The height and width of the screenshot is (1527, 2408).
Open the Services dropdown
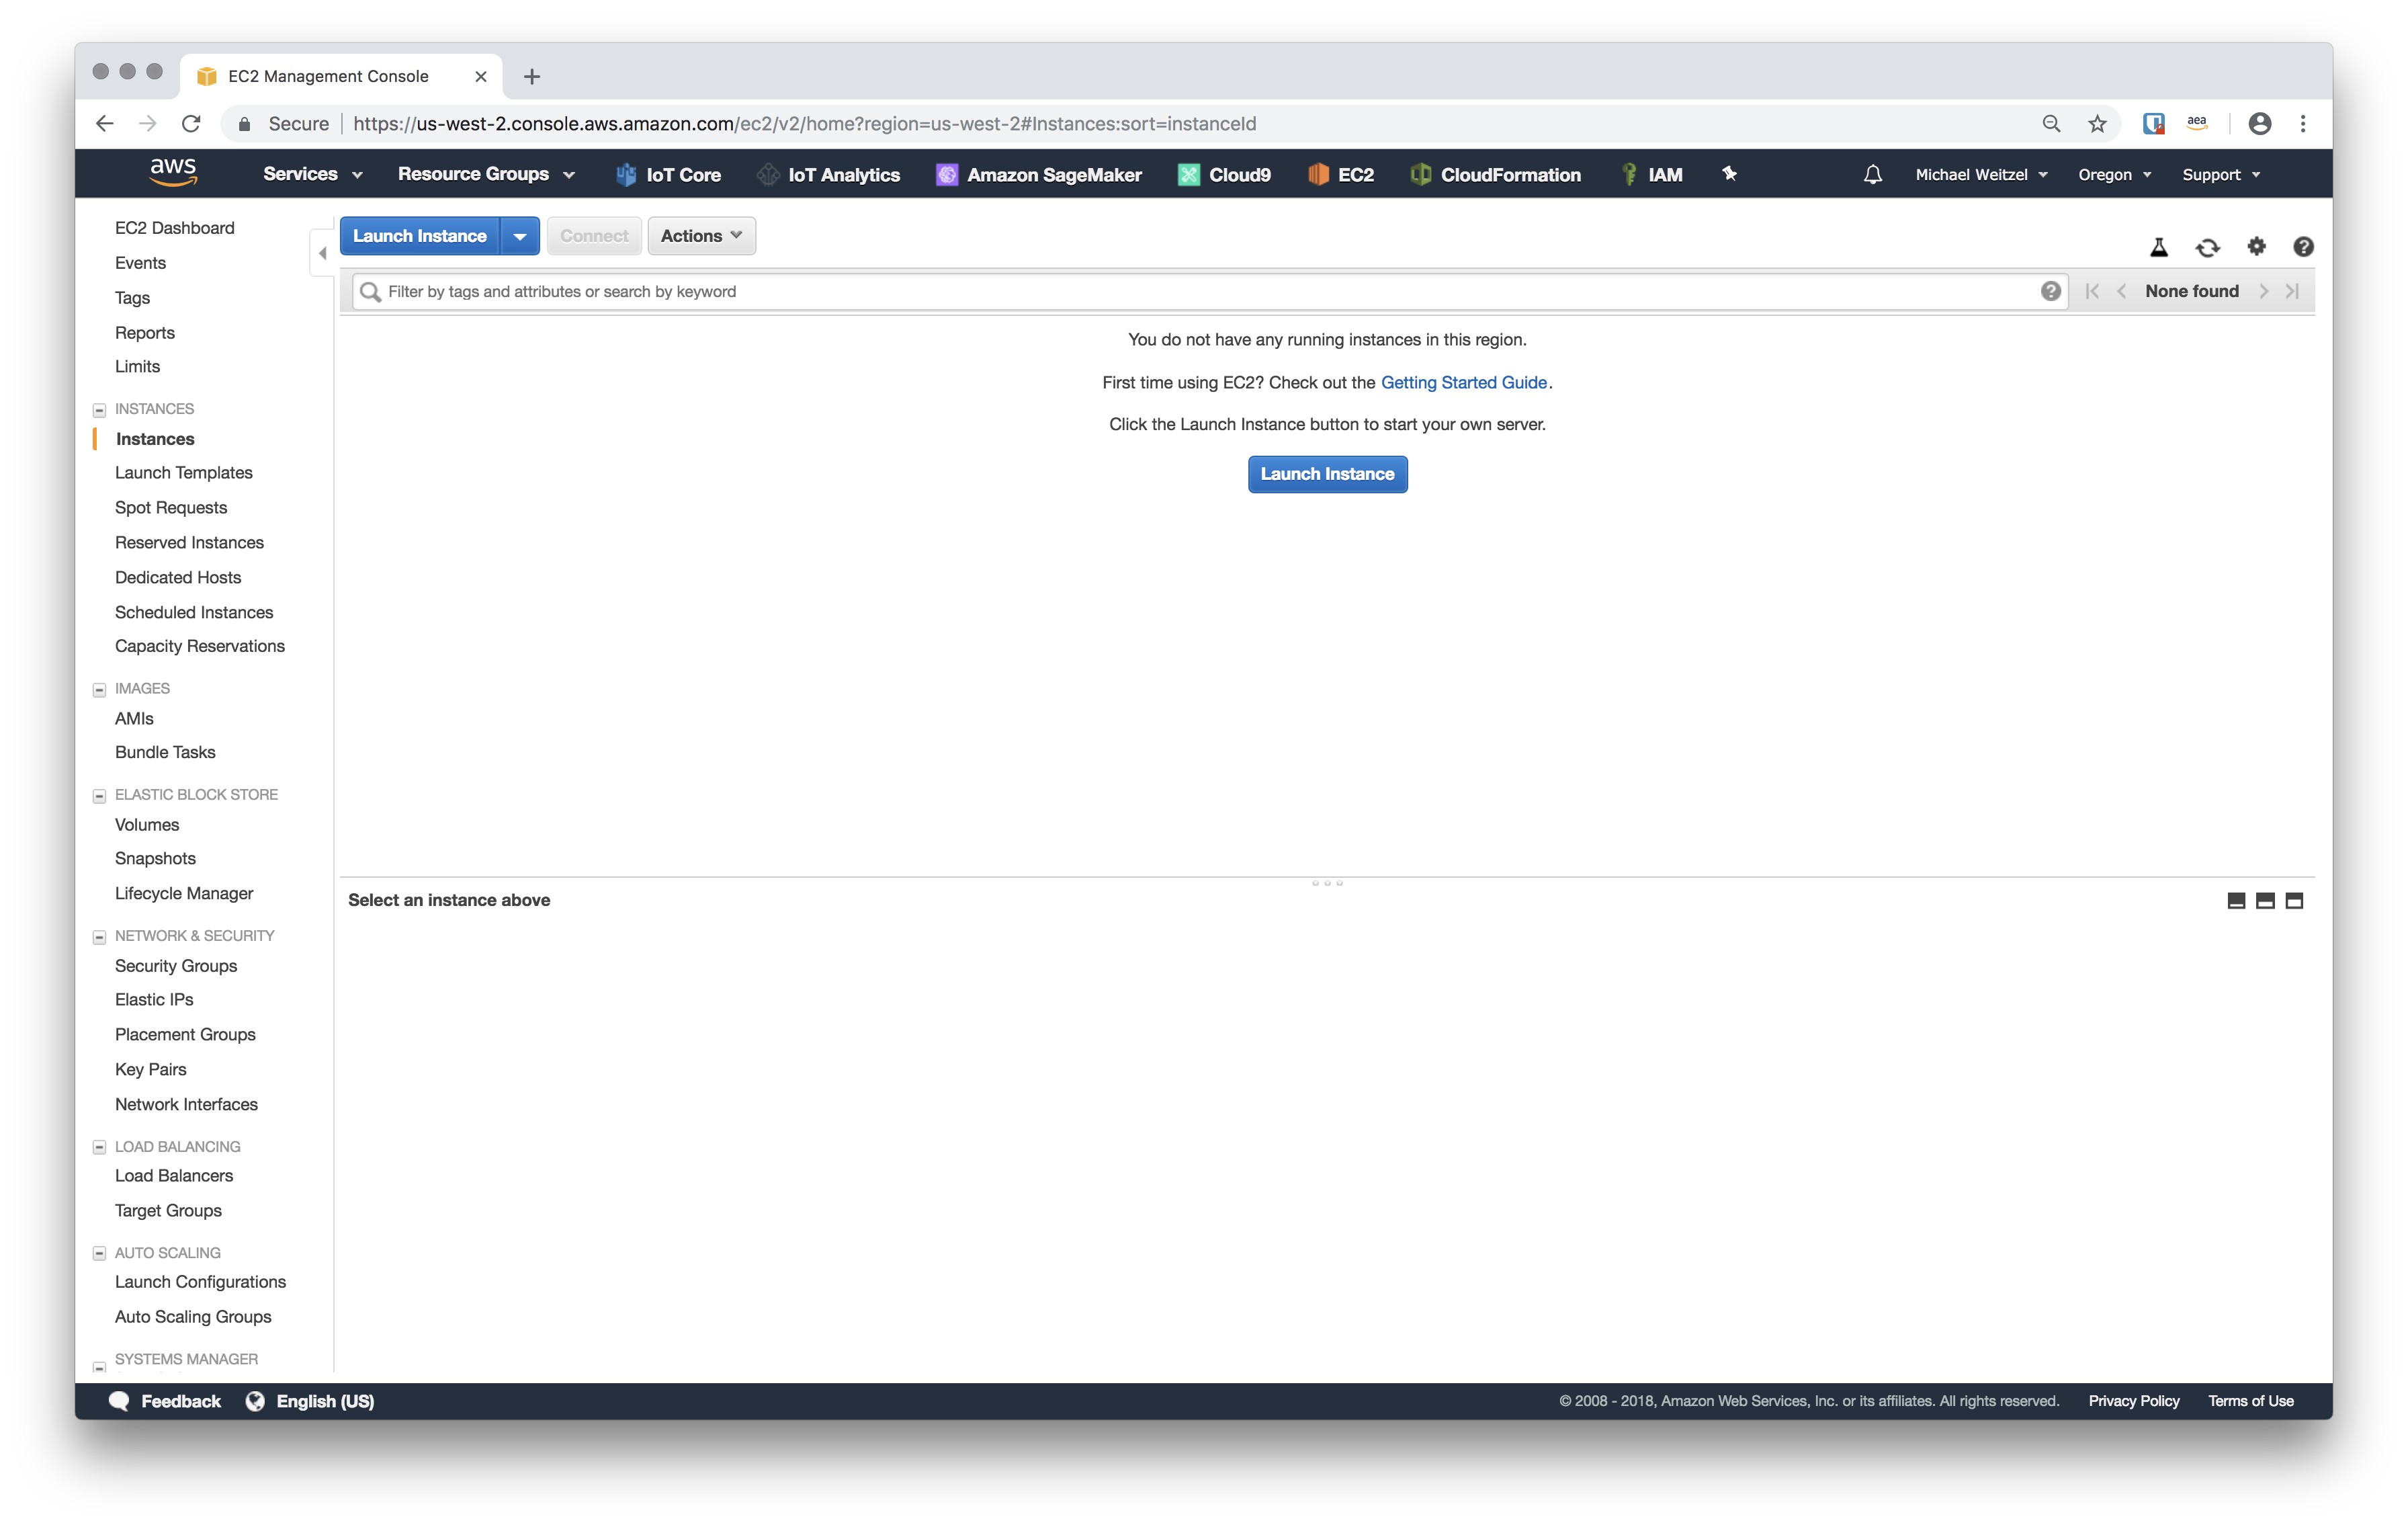[x=312, y=174]
